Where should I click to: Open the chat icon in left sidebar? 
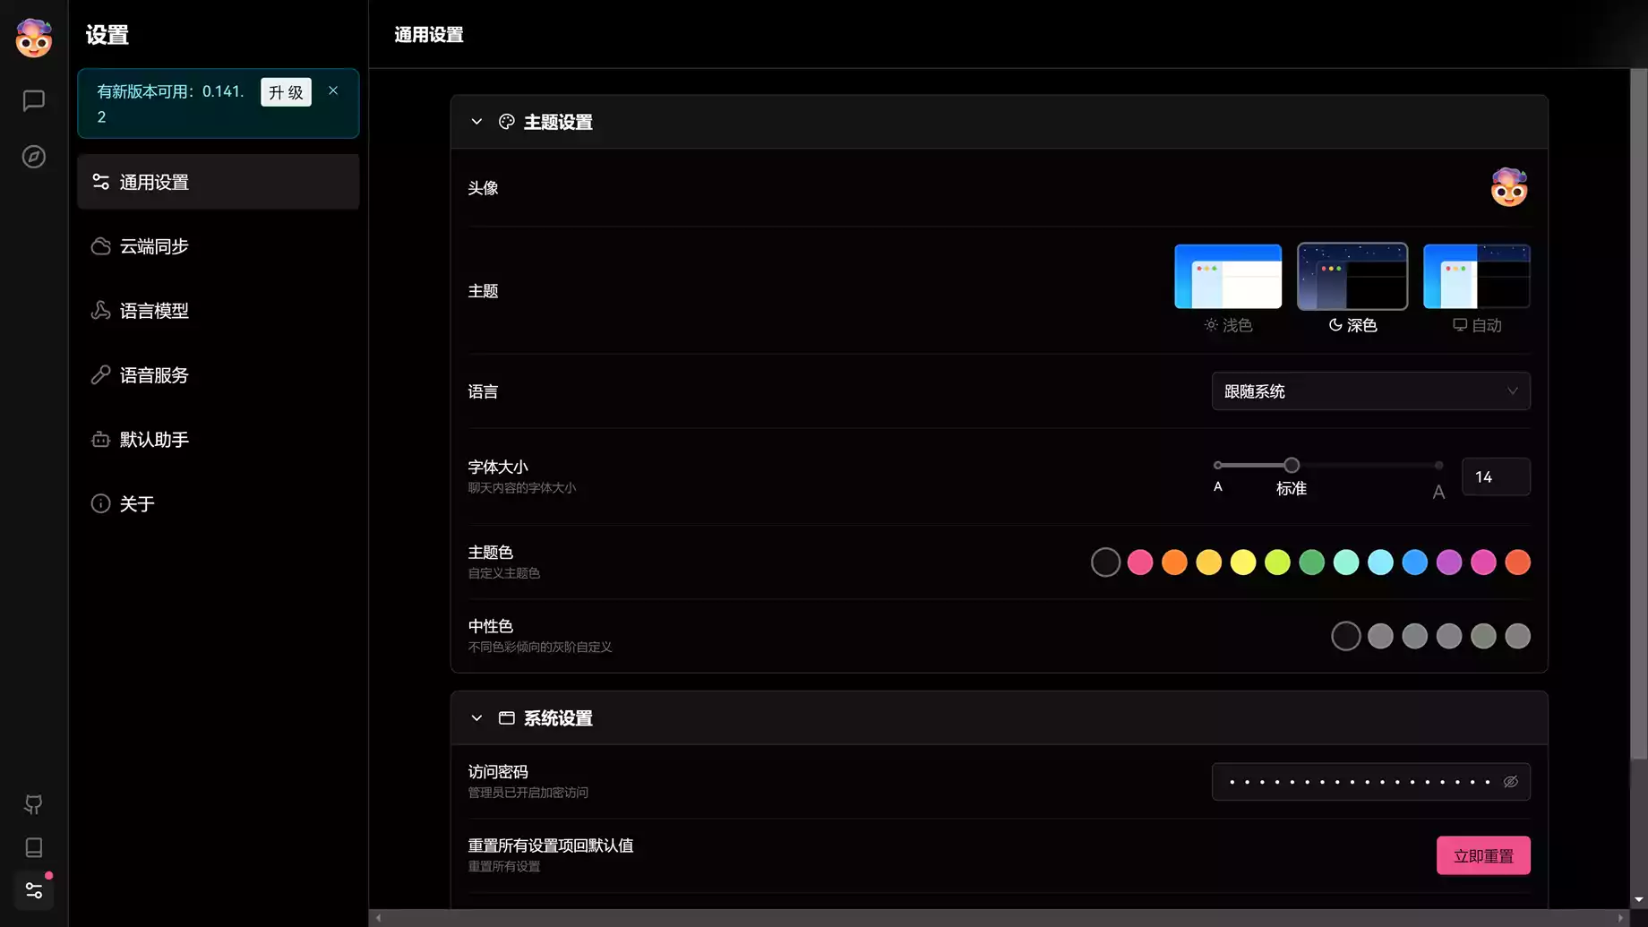click(33, 100)
